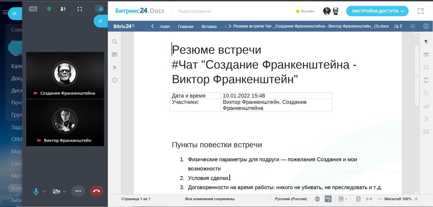Click the Страница 1 из 1 indicator
Screen dimensions: 433x207
pos(136,199)
